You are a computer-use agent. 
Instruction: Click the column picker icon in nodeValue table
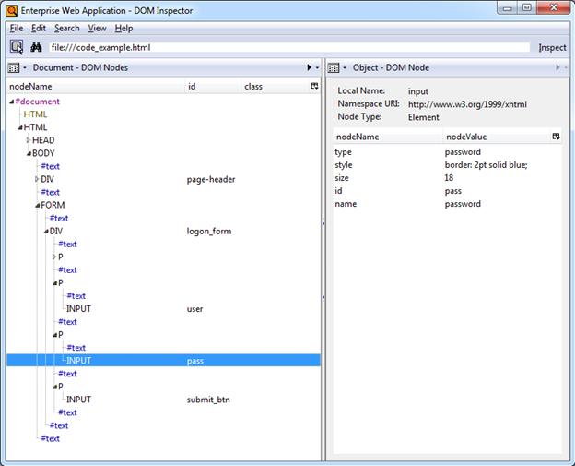click(x=556, y=137)
